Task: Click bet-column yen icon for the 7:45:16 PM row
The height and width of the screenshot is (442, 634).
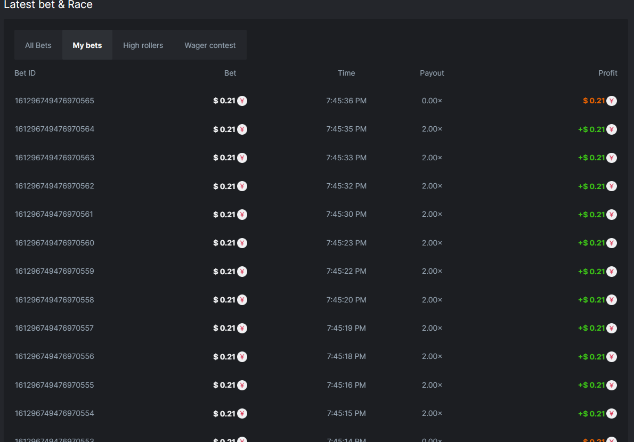Action: [242, 385]
